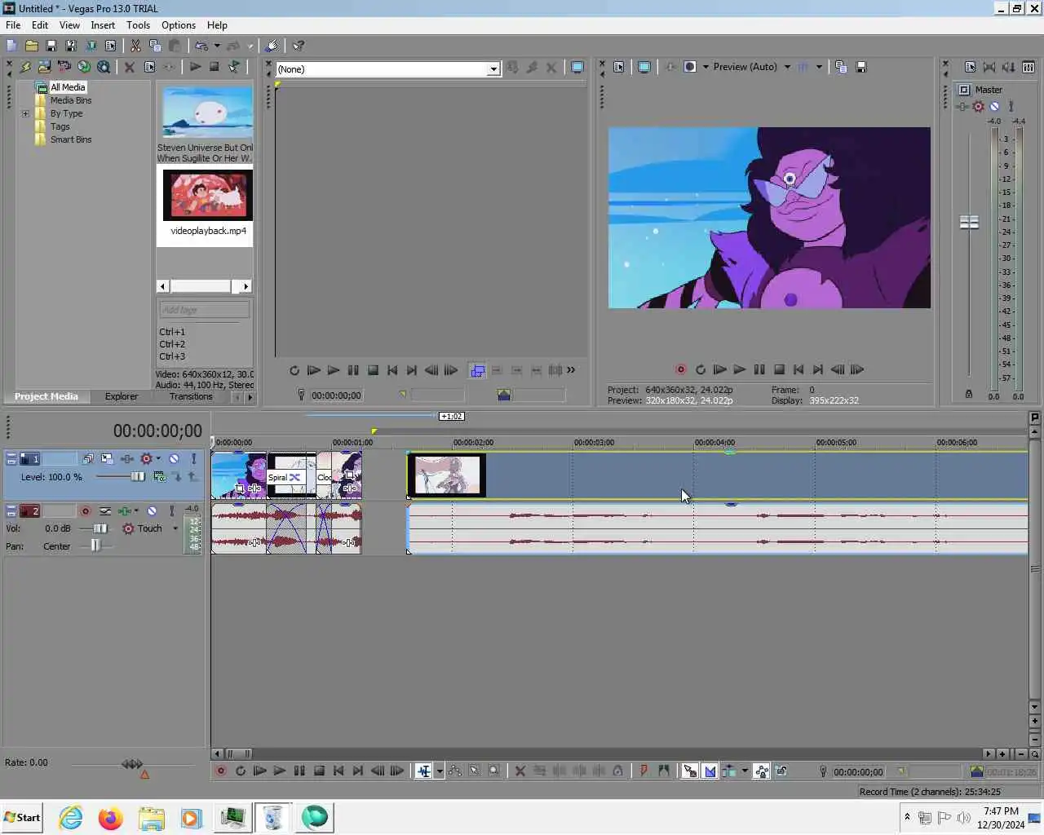1044x835 pixels.
Task: Click the Insert Marker icon in timeline toolbar
Action: click(x=644, y=771)
